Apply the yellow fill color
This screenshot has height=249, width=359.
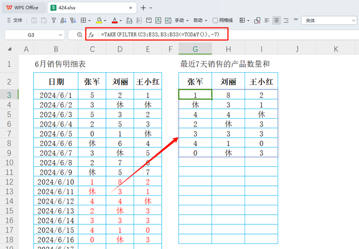click(x=99, y=21)
